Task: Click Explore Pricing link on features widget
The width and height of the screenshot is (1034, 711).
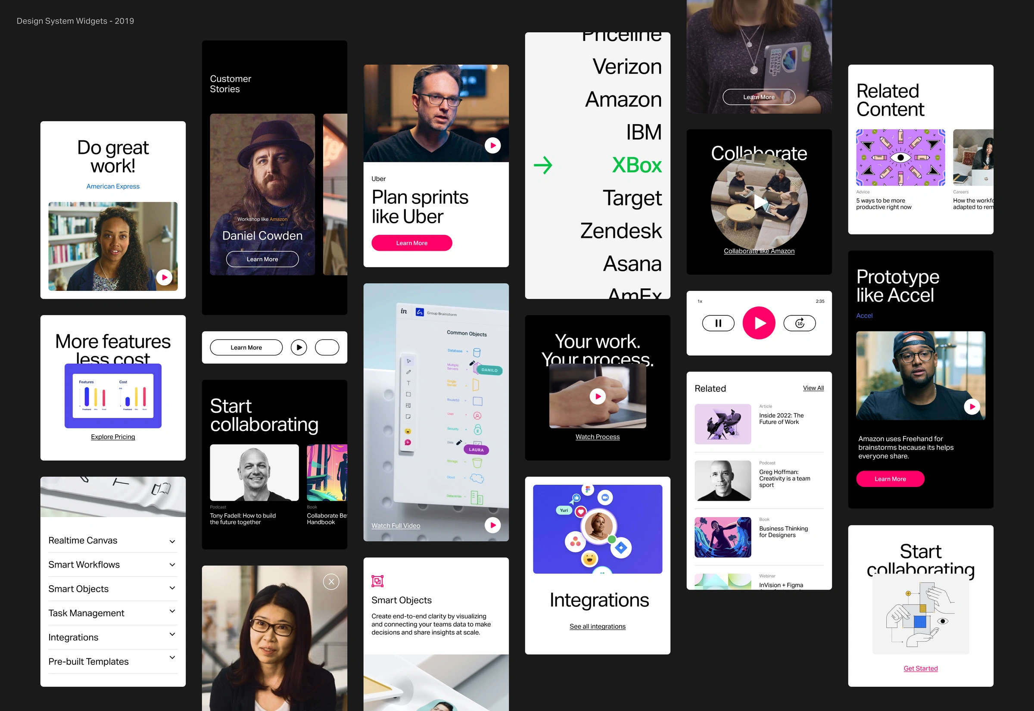Action: pos(112,437)
